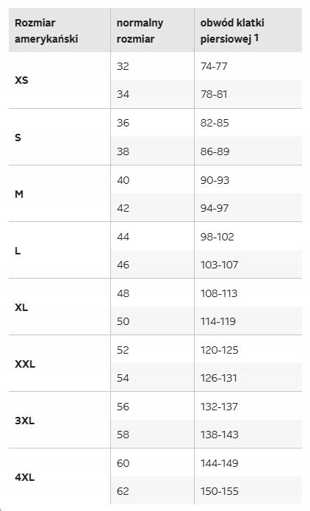Click the L size label

[18, 251]
